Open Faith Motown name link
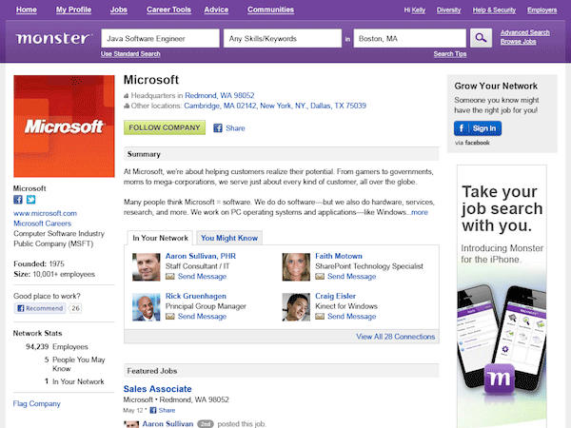Viewport: 571px width, 428px height. (x=339, y=256)
